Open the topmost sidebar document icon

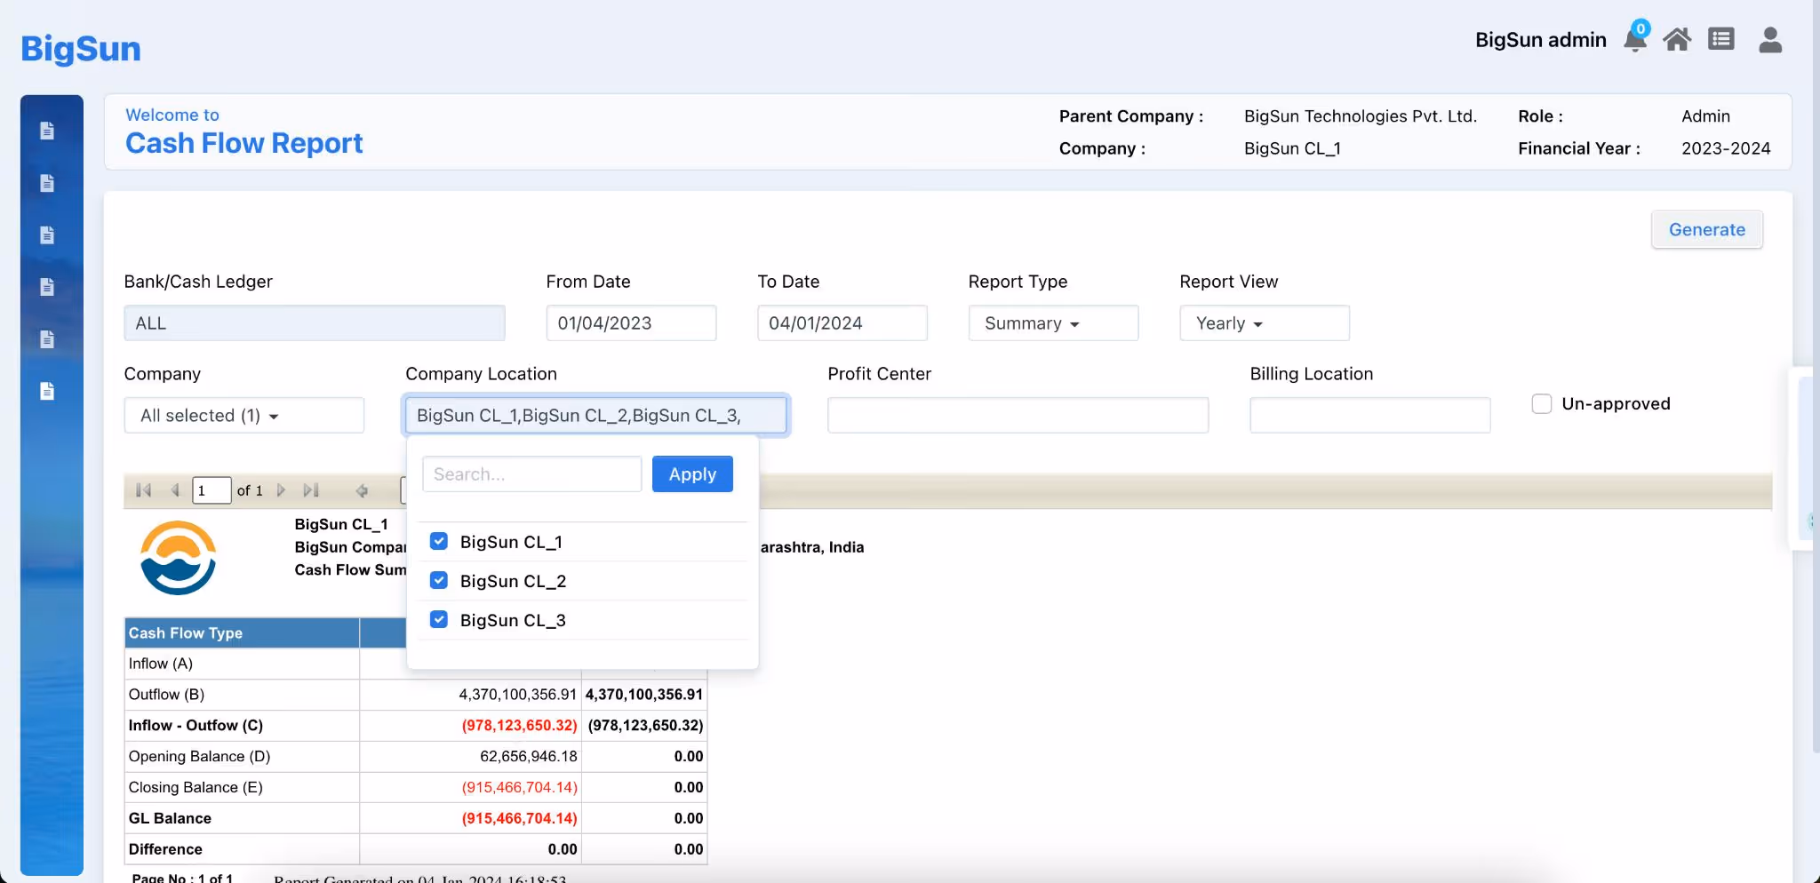click(x=47, y=131)
